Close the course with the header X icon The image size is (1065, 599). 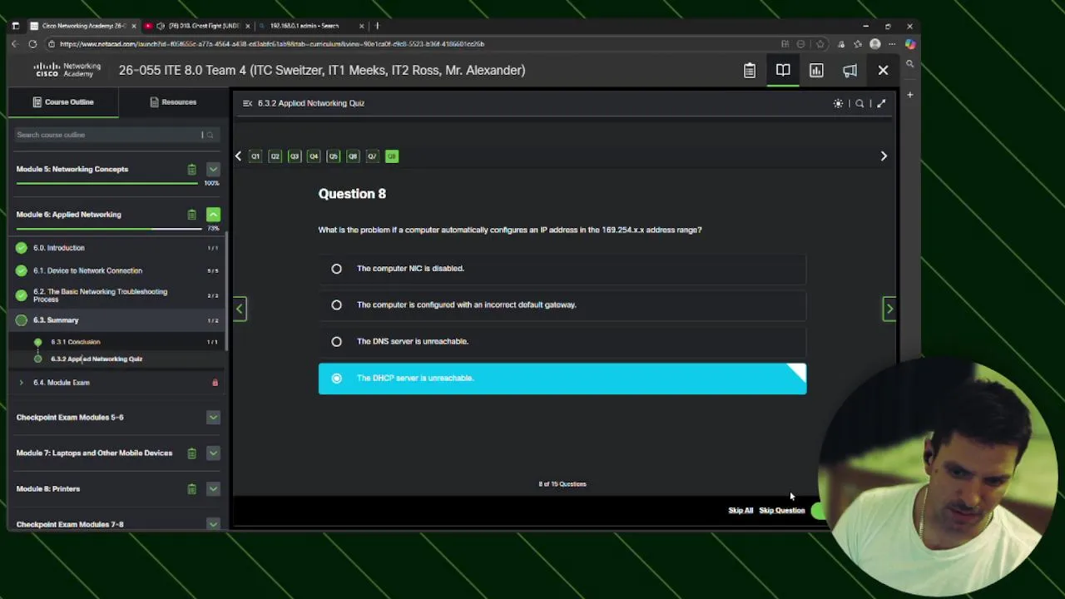(883, 71)
